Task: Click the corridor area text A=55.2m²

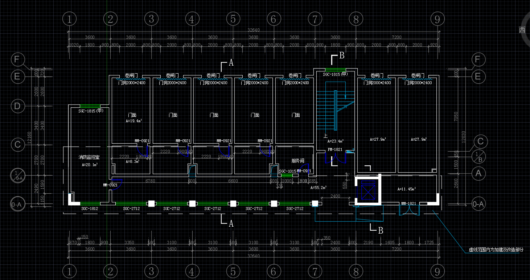Action: coord(319,188)
